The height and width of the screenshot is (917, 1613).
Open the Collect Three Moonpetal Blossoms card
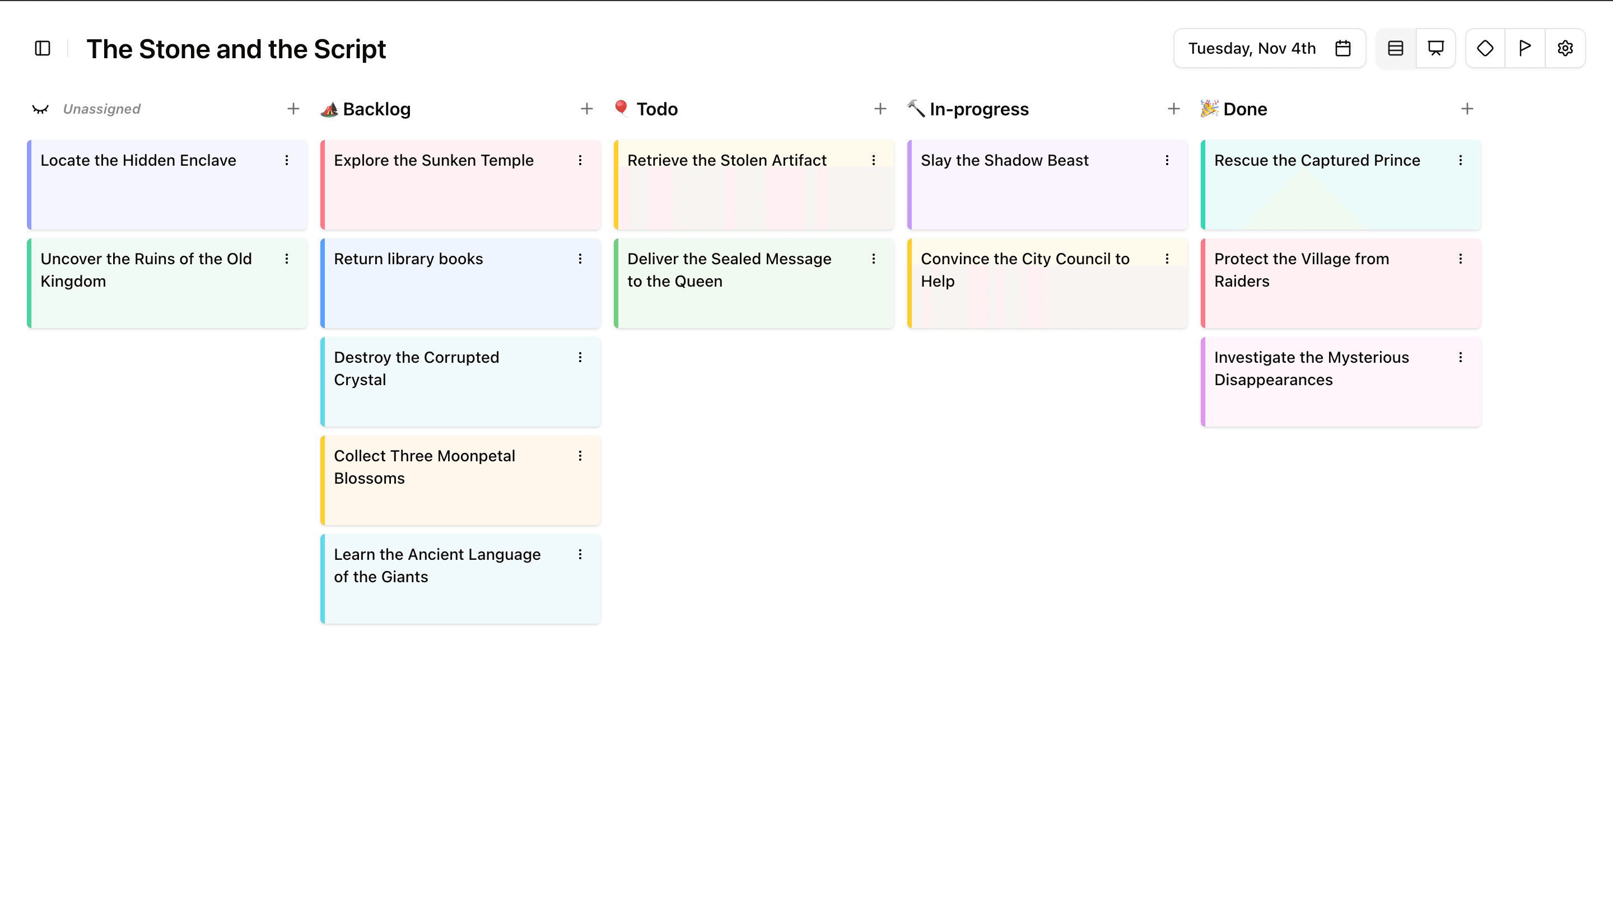coord(424,467)
